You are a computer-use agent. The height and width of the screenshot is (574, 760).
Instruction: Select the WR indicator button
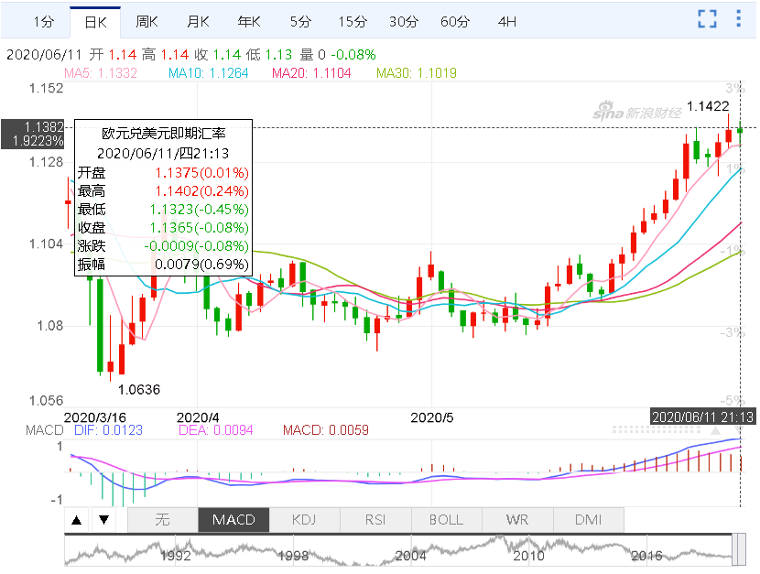tap(517, 520)
